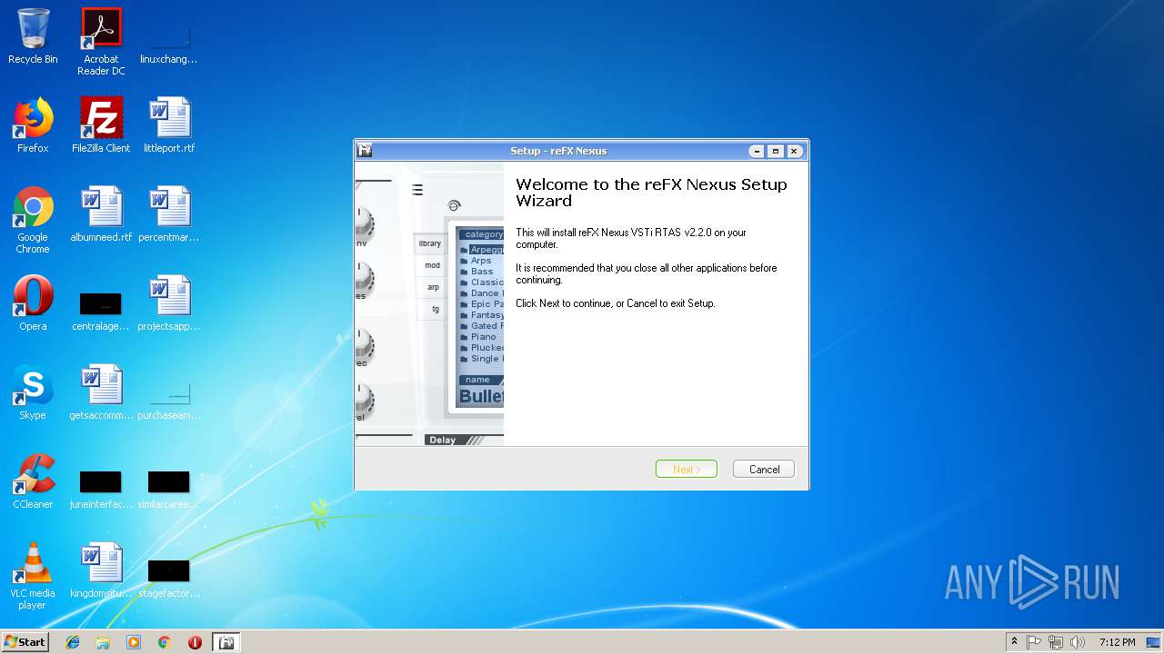Screen dimensions: 1164x654
Task: Click the Welcome to reFX Nexus Setup heading
Action: tap(651, 193)
